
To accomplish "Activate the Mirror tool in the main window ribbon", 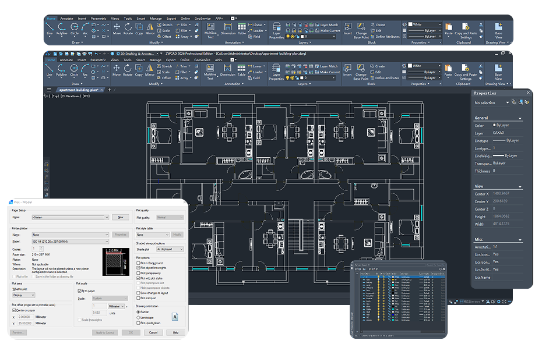I will (150, 69).
